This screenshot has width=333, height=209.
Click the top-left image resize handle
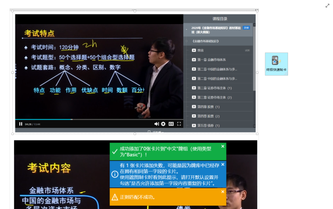click(12, 11)
